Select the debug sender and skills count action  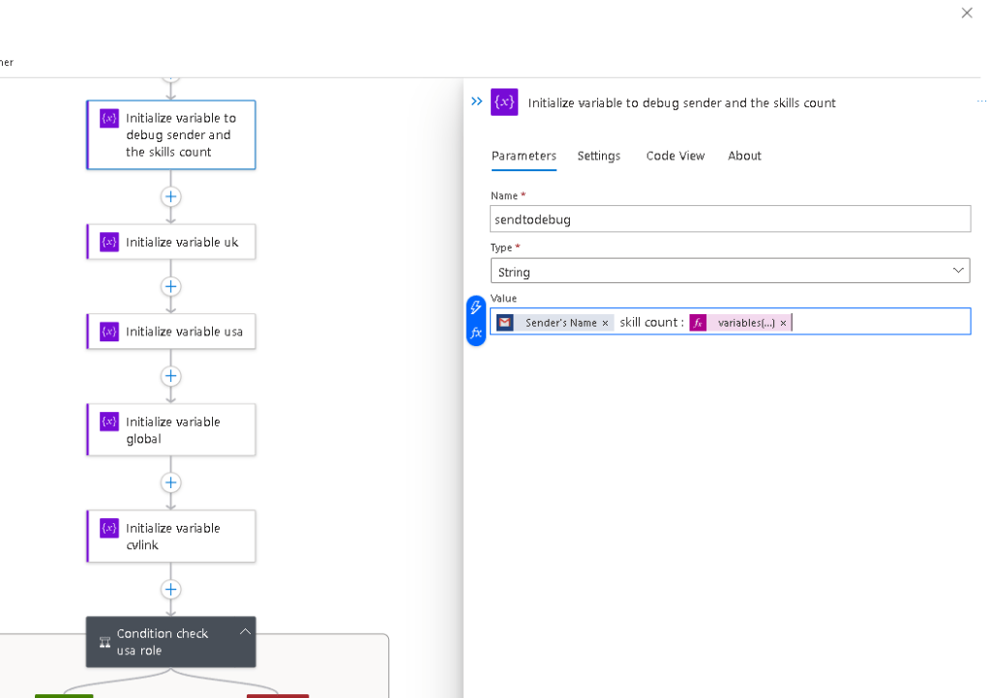[171, 134]
